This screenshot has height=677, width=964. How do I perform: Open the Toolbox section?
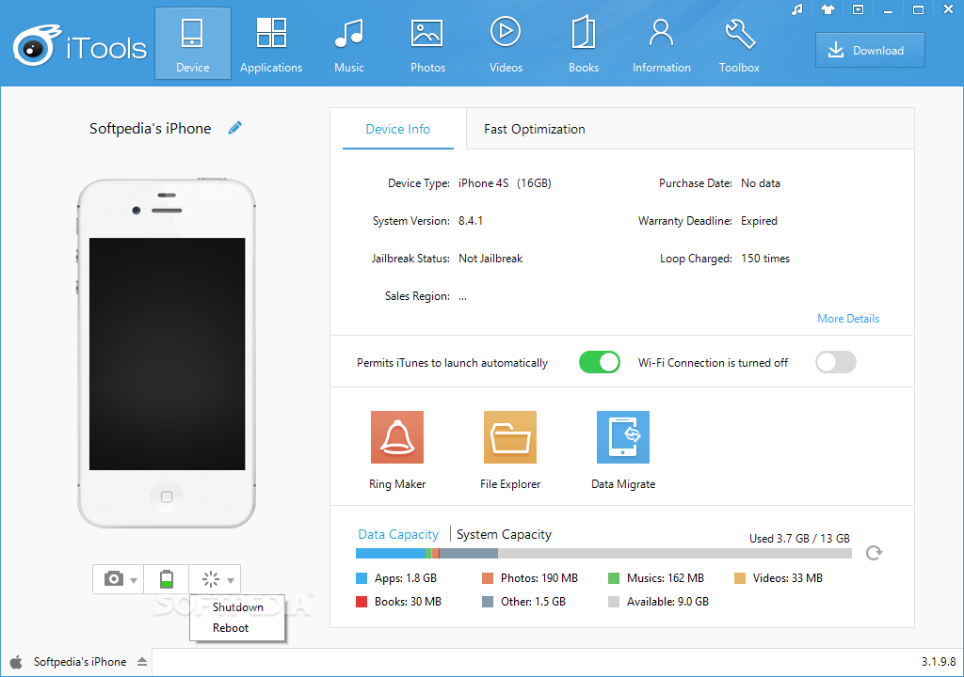pos(740,43)
